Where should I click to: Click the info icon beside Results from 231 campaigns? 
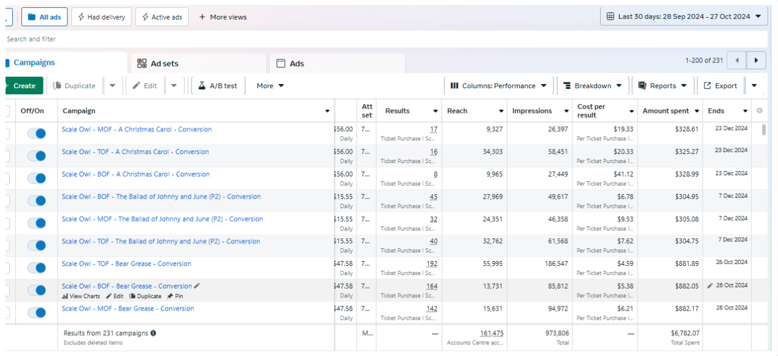[x=153, y=333]
